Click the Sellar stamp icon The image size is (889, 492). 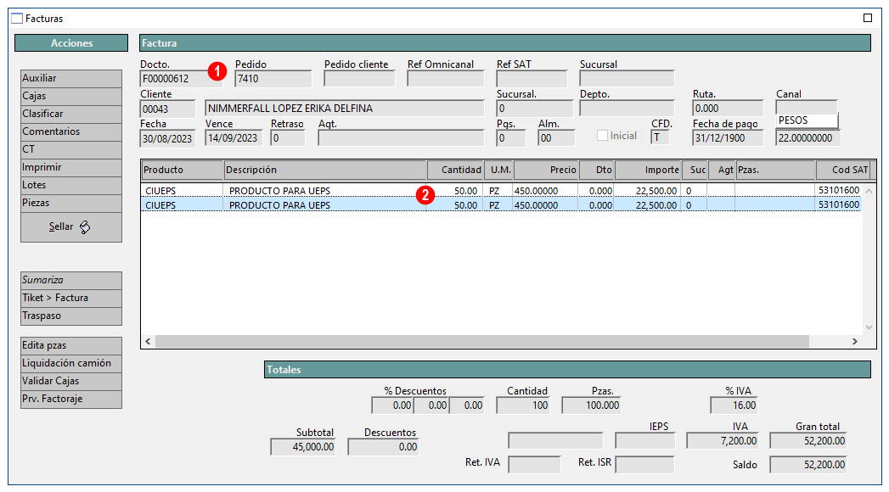[84, 227]
